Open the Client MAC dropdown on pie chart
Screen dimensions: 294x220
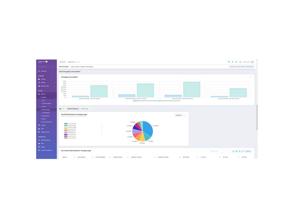pyautogui.click(x=179, y=115)
